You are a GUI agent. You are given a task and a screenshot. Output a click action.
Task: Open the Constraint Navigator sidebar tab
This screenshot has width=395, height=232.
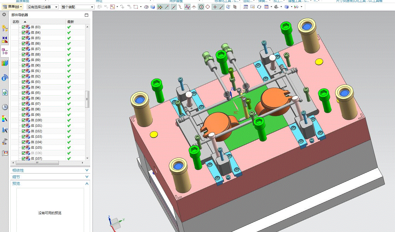click(x=5, y=40)
